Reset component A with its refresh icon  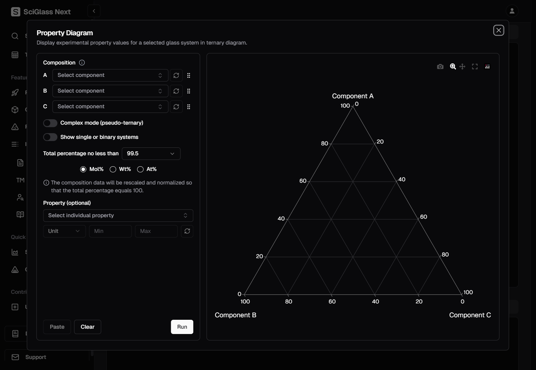click(x=176, y=75)
